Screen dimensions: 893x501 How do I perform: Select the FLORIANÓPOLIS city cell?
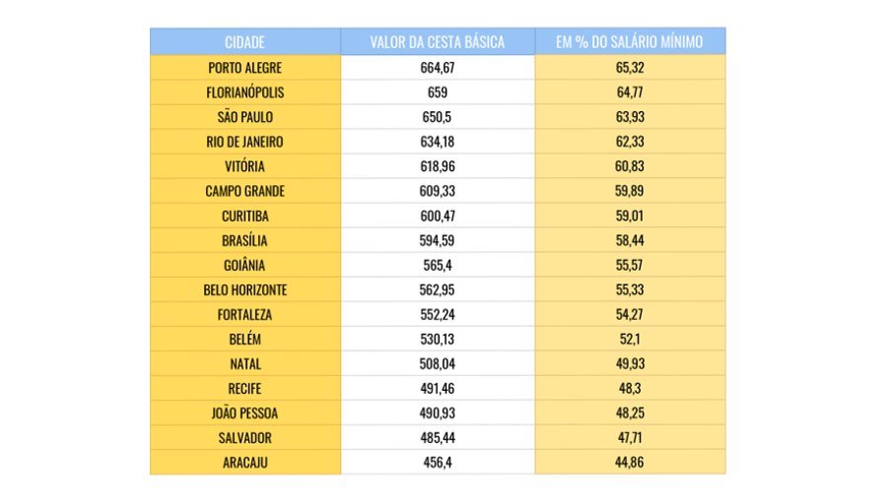coord(244,93)
